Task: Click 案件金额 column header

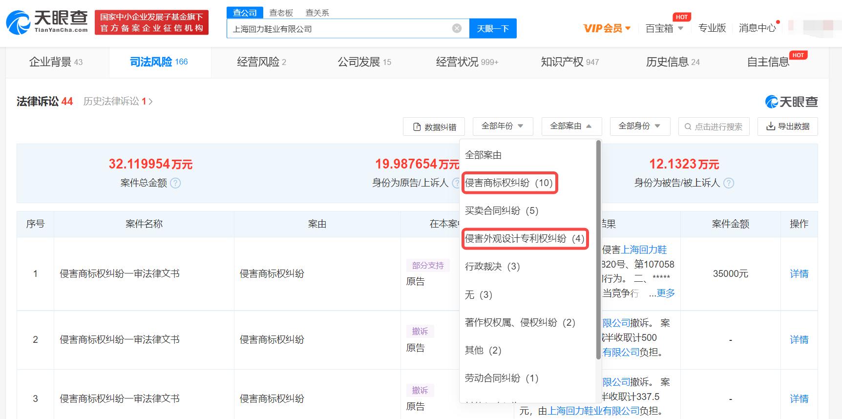Action: [x=730, y=224]
